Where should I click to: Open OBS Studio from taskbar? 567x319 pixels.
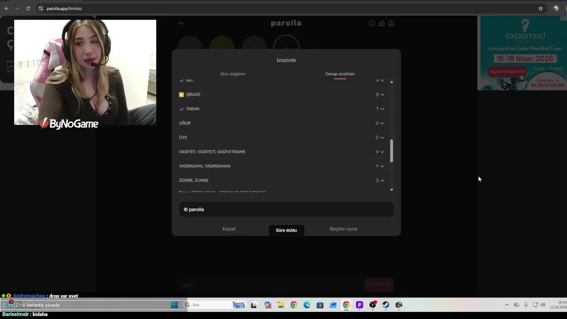pyautogui.click(x=373, y=305)
